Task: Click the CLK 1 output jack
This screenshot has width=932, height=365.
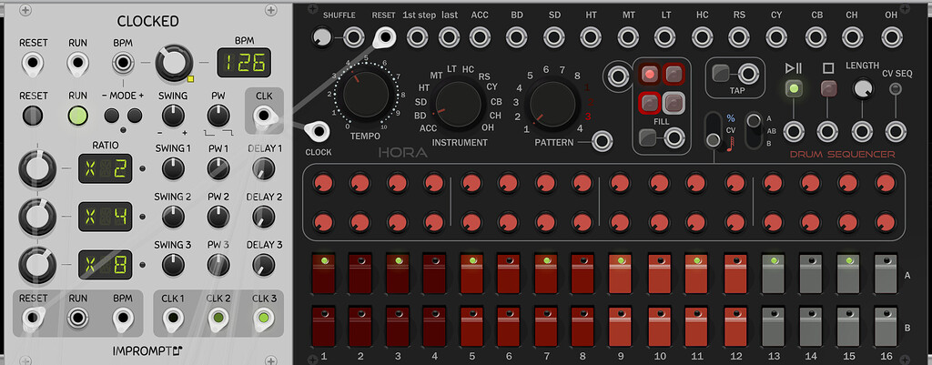Action: pos(173,318)
